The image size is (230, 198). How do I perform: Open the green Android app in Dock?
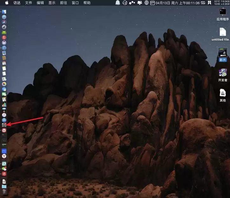pyautogui.click(x=4, y=32)
